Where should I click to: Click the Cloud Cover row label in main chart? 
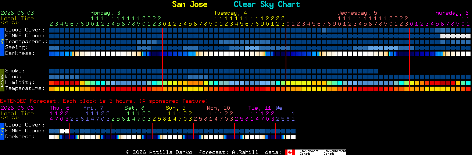point(25,30)
